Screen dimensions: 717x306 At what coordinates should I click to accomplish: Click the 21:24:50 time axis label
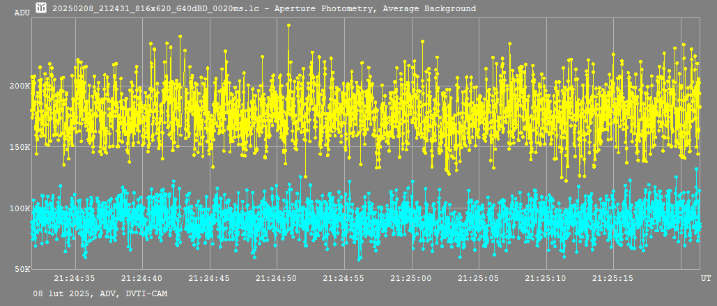tap(277, 278)
